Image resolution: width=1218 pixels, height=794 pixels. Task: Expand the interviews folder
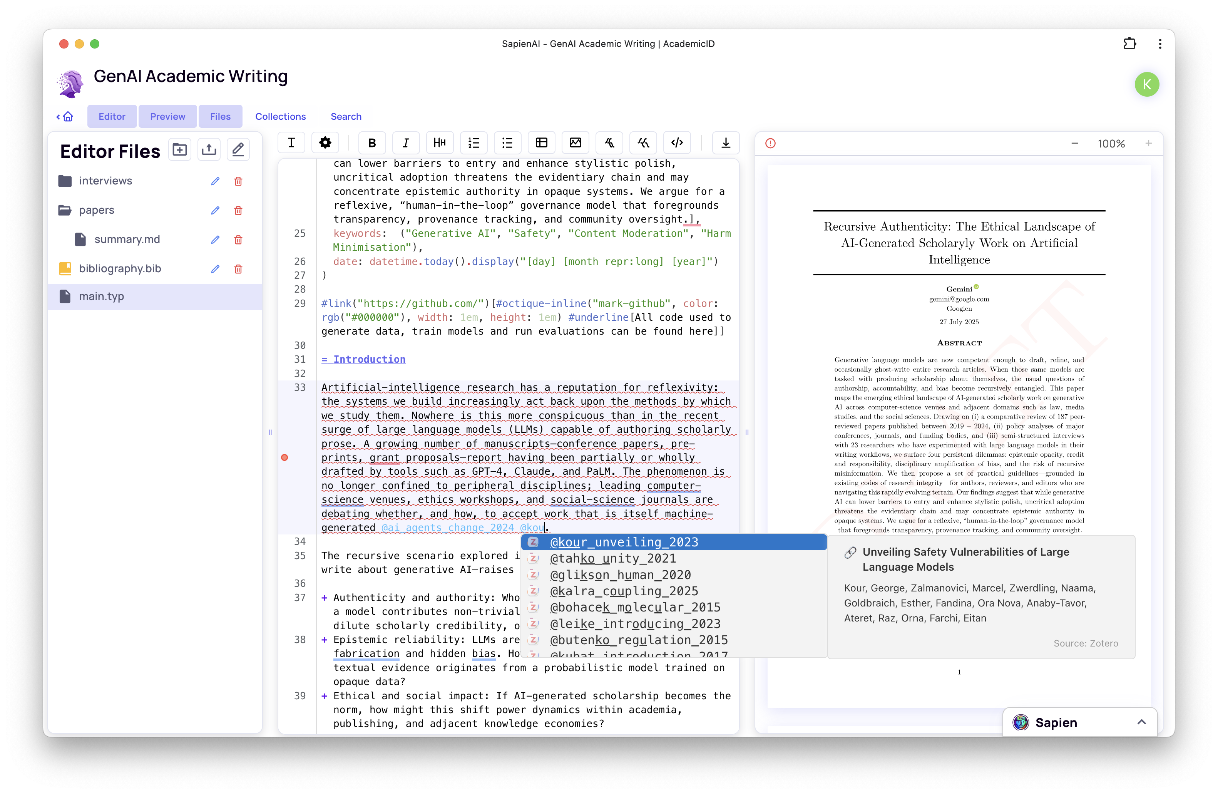(x=65, y=181)
